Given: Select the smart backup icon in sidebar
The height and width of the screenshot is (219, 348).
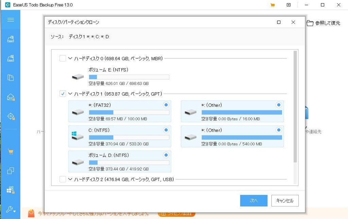Looking at the screenshot, I should coord(11,116).
